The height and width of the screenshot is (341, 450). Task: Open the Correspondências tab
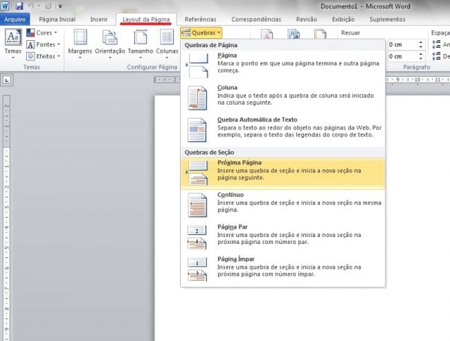pos(256,19)
